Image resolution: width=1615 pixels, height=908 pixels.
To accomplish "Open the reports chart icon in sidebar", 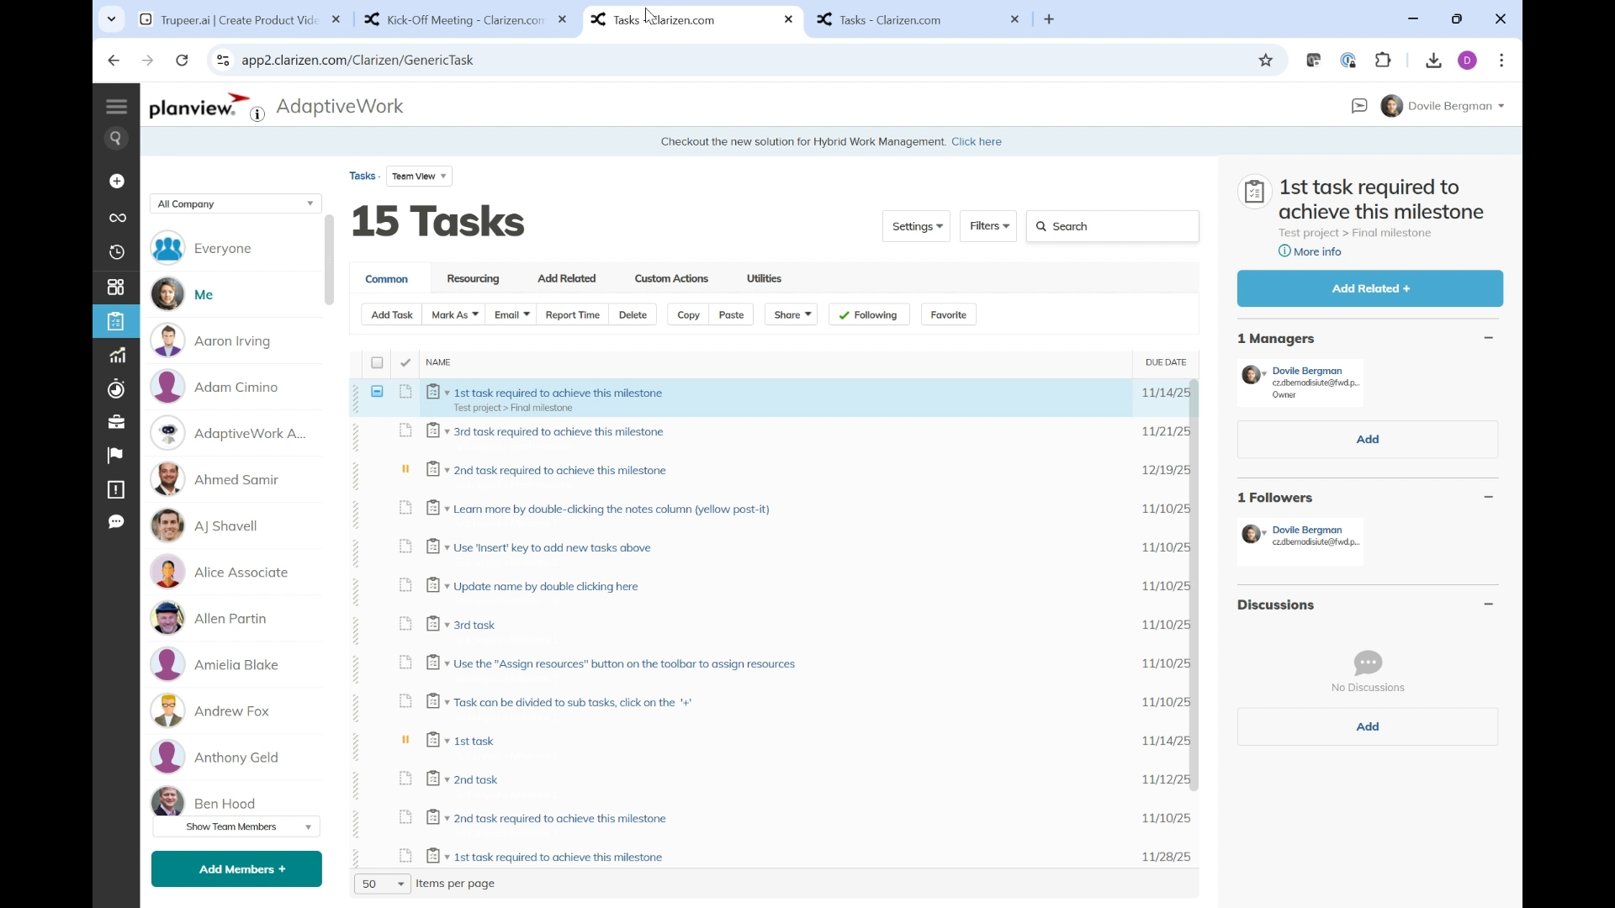I will [118, 355].
